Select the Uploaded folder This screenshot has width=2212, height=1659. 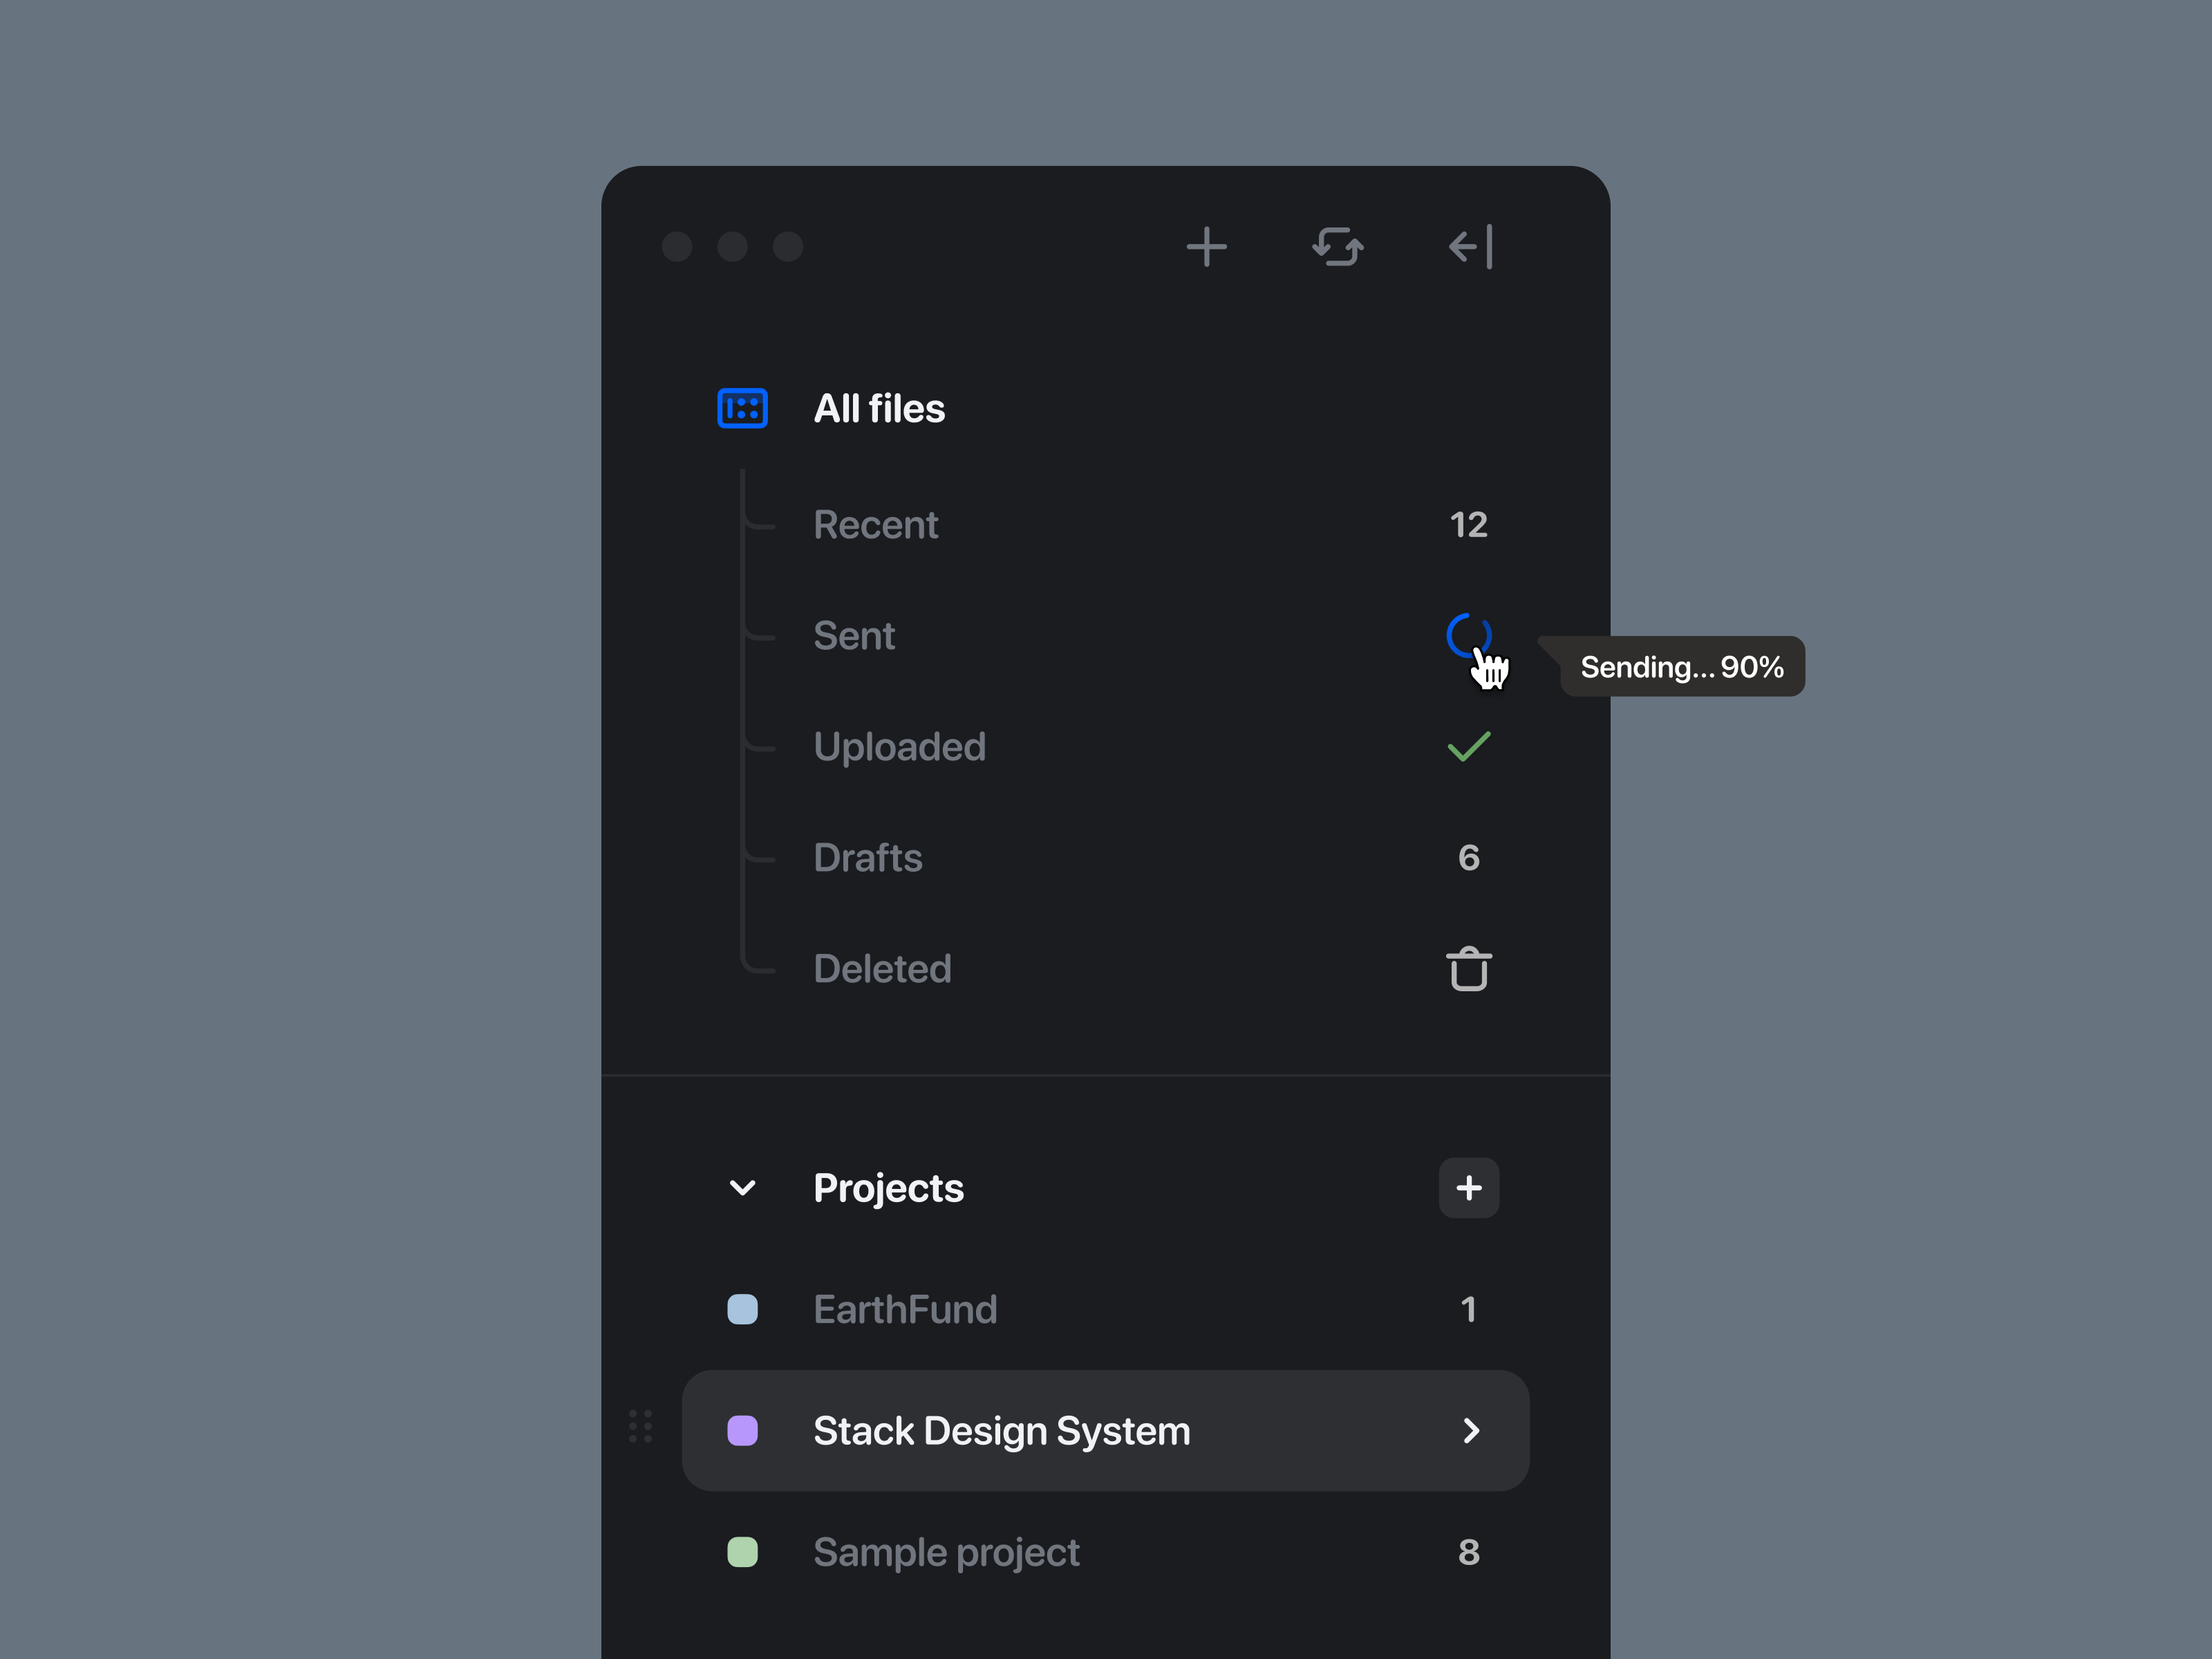click(900, 747)
